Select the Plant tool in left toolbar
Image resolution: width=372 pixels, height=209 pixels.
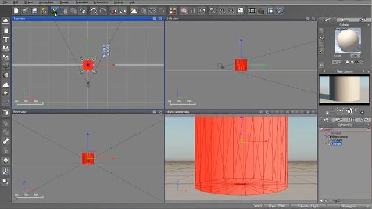tap(6, 66)
